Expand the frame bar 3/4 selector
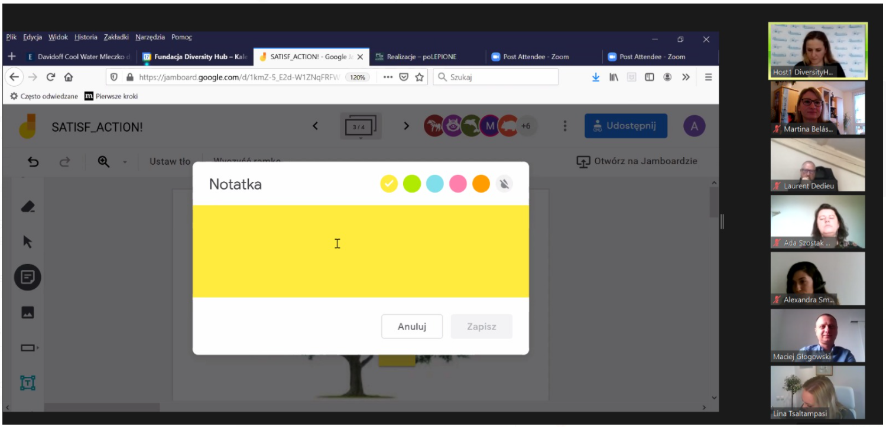 [361, 126]
